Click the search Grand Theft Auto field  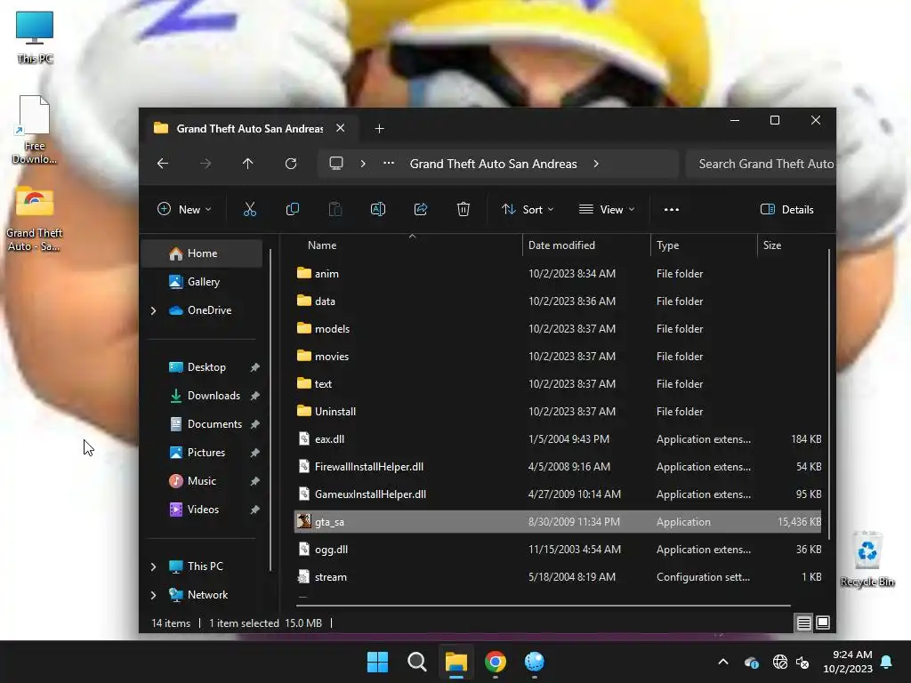click(x=761, y=164)
